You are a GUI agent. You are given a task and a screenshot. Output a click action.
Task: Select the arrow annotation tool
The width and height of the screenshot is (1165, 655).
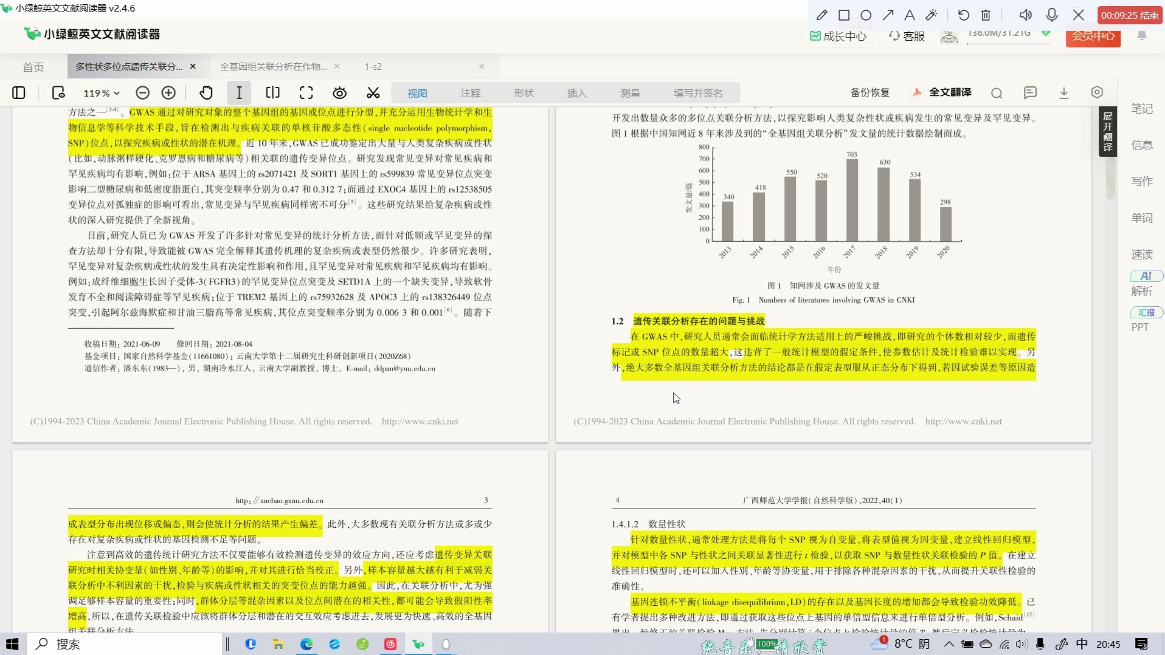pyautogui.click(x=888, y=15)
